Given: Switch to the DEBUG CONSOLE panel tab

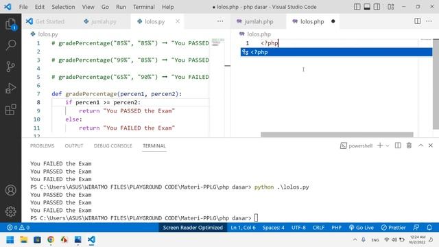Looking at the screenshot, I should coord(112,145).
